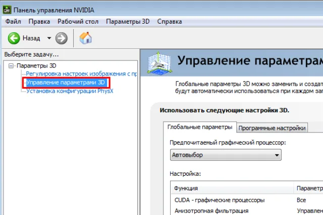Switch to Программные настройки tab

pyautogui.click(x=272, y=128)
